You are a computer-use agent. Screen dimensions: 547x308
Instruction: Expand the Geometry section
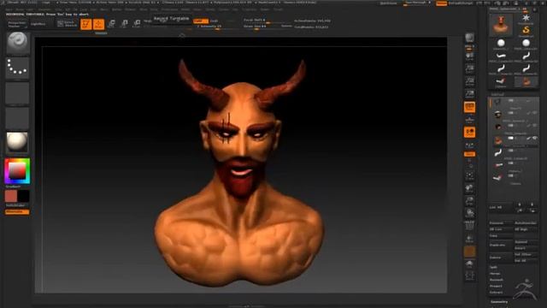pyautogui.click(x=499, y=302)
